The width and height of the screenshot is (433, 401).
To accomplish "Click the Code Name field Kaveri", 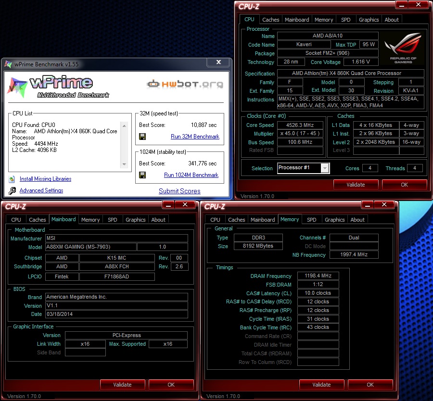I will [x=304, y=44].
